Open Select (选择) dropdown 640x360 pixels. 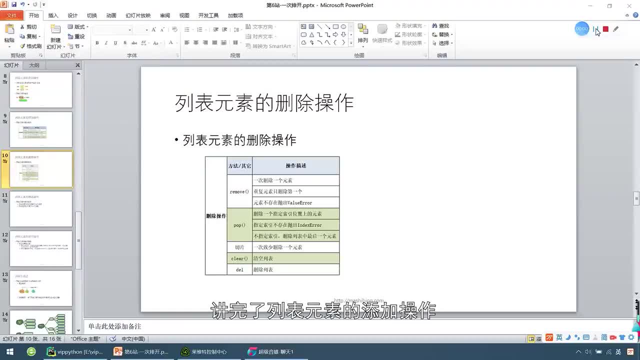pos(442,43)
